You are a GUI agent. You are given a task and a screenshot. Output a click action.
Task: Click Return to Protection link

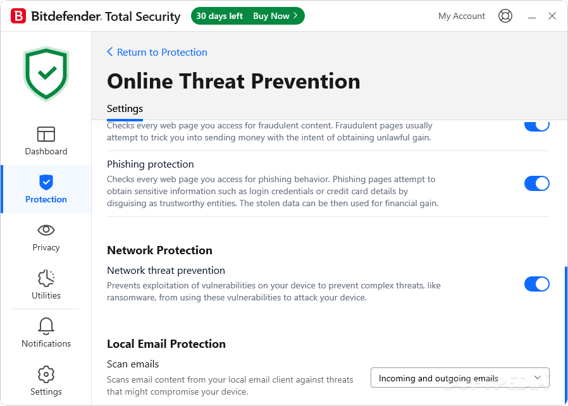pos(157,52)
